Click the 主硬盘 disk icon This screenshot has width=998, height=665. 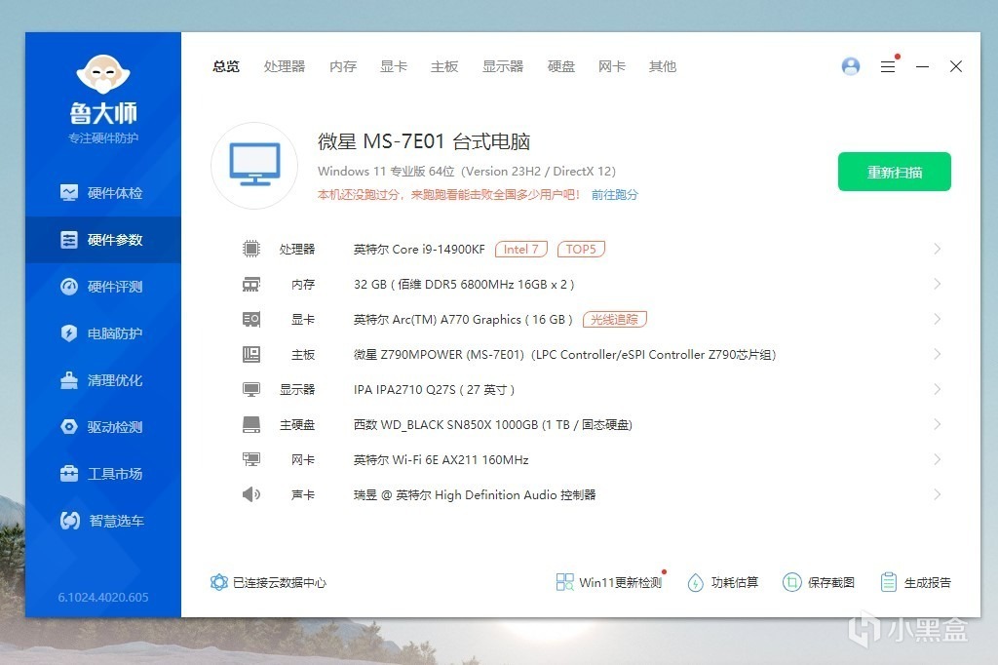click(251, 424)
